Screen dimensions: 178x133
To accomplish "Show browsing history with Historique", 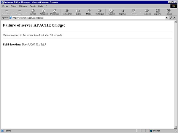I will coord(100,12).
